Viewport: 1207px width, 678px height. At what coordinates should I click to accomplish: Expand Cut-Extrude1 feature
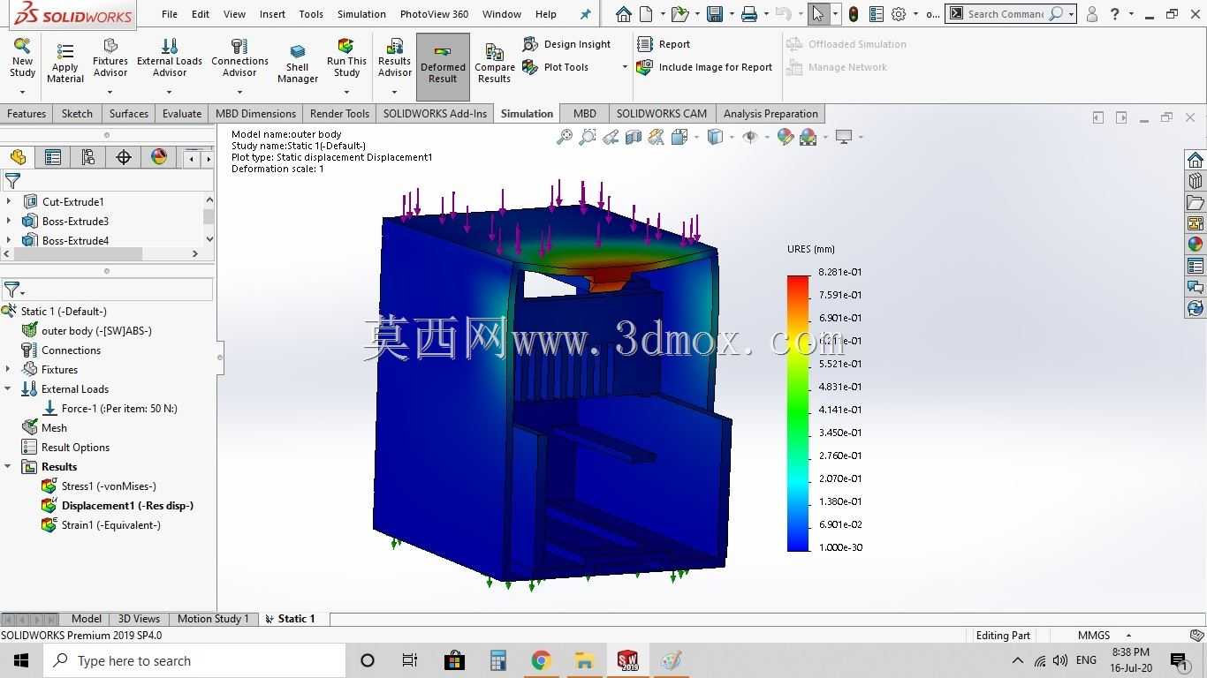[x=9, y=201]
